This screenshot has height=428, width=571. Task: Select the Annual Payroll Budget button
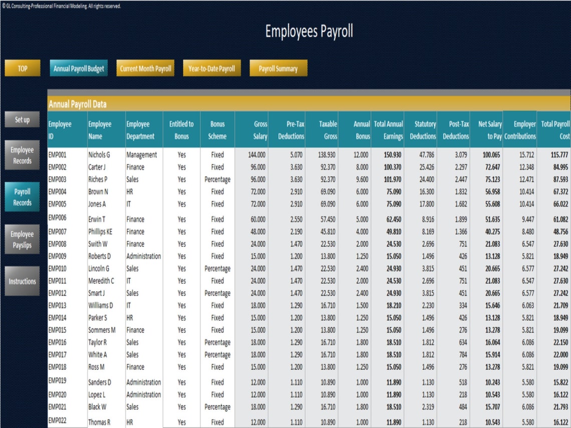point(80,68)
